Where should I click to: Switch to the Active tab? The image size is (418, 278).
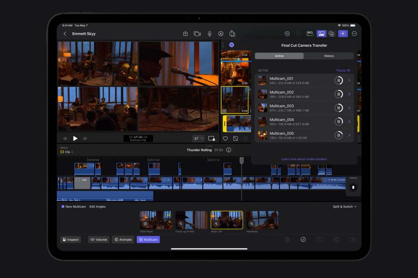pos(279,56)
